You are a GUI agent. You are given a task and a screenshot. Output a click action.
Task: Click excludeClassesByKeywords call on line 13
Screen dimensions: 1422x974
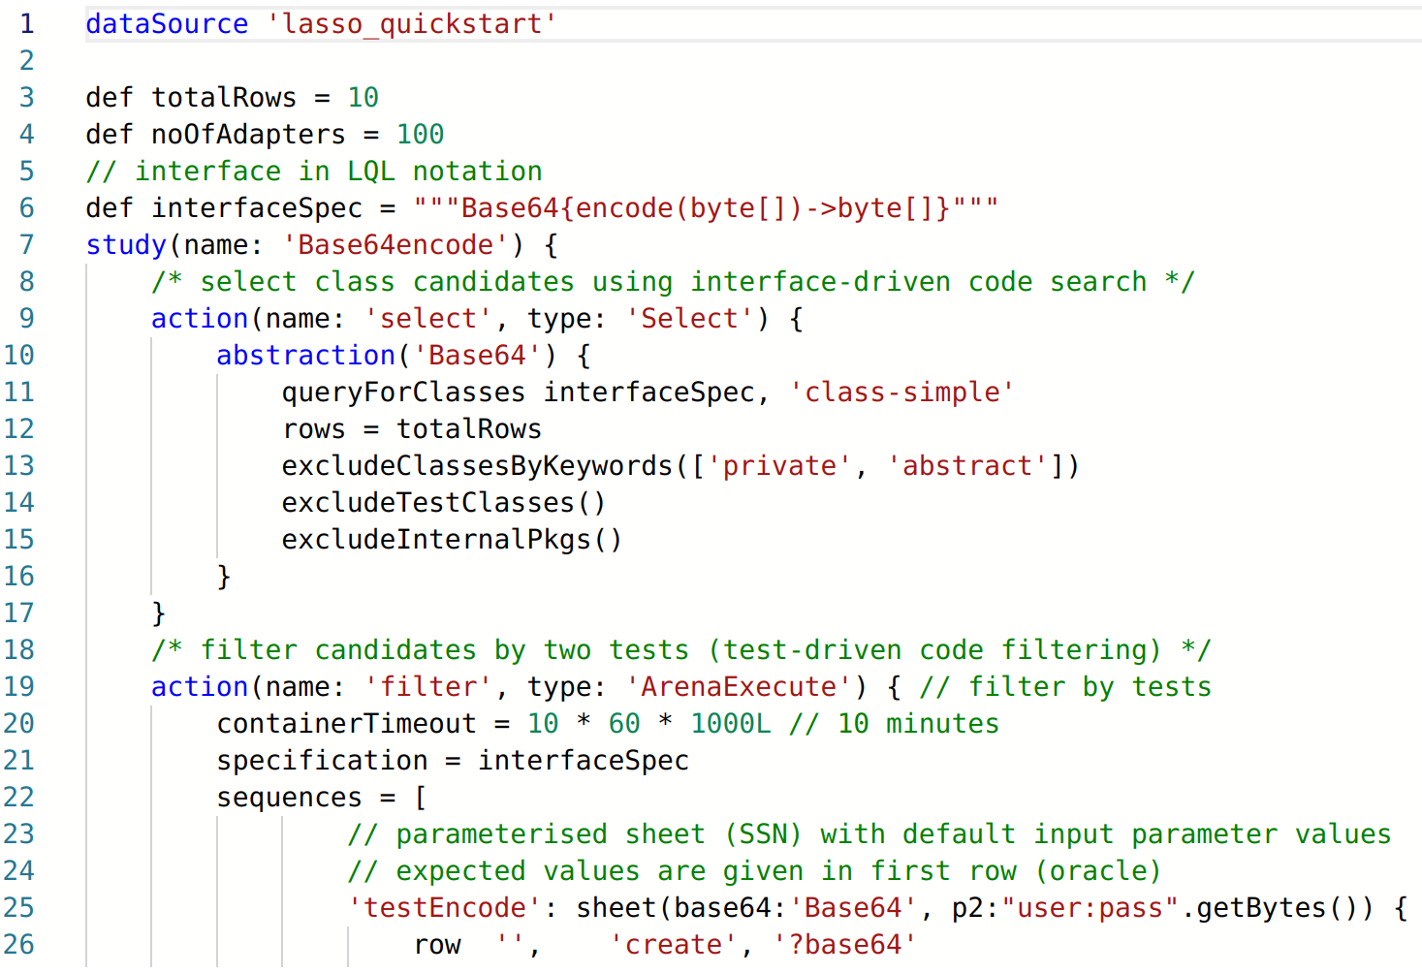(x=477, y=465)
